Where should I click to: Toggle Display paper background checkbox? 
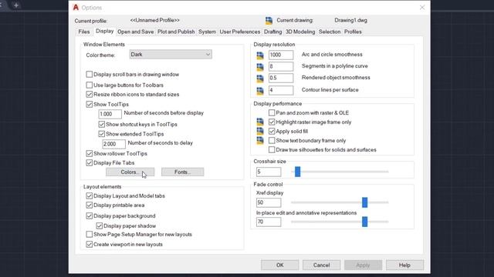(90, 215)
